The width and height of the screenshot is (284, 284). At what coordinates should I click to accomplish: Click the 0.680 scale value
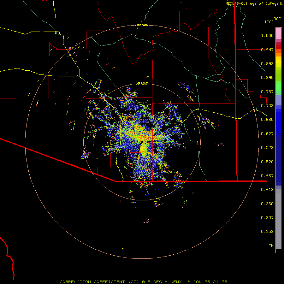point(267,120)
